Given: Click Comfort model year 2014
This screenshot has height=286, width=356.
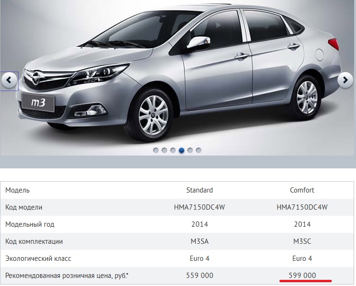Looking at the screenshot, I should pos(302,224).
